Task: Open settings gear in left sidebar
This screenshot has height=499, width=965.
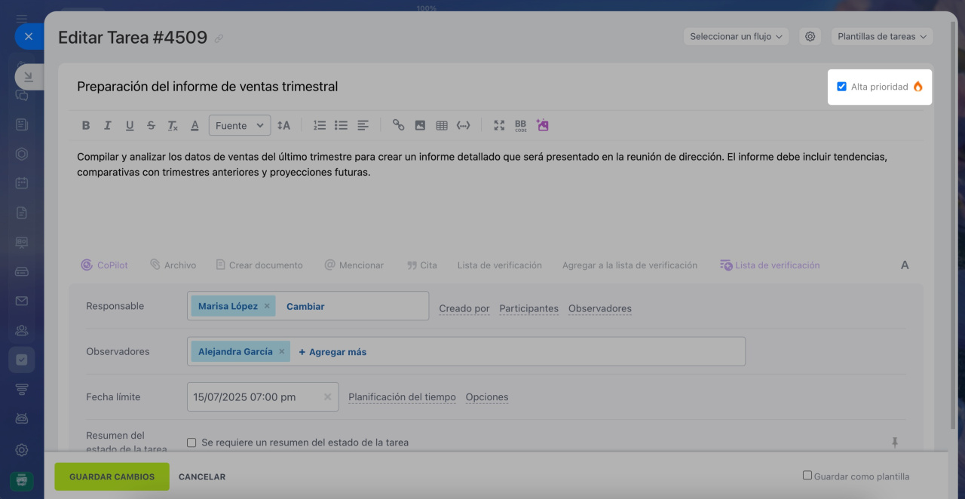Action: 22,450
